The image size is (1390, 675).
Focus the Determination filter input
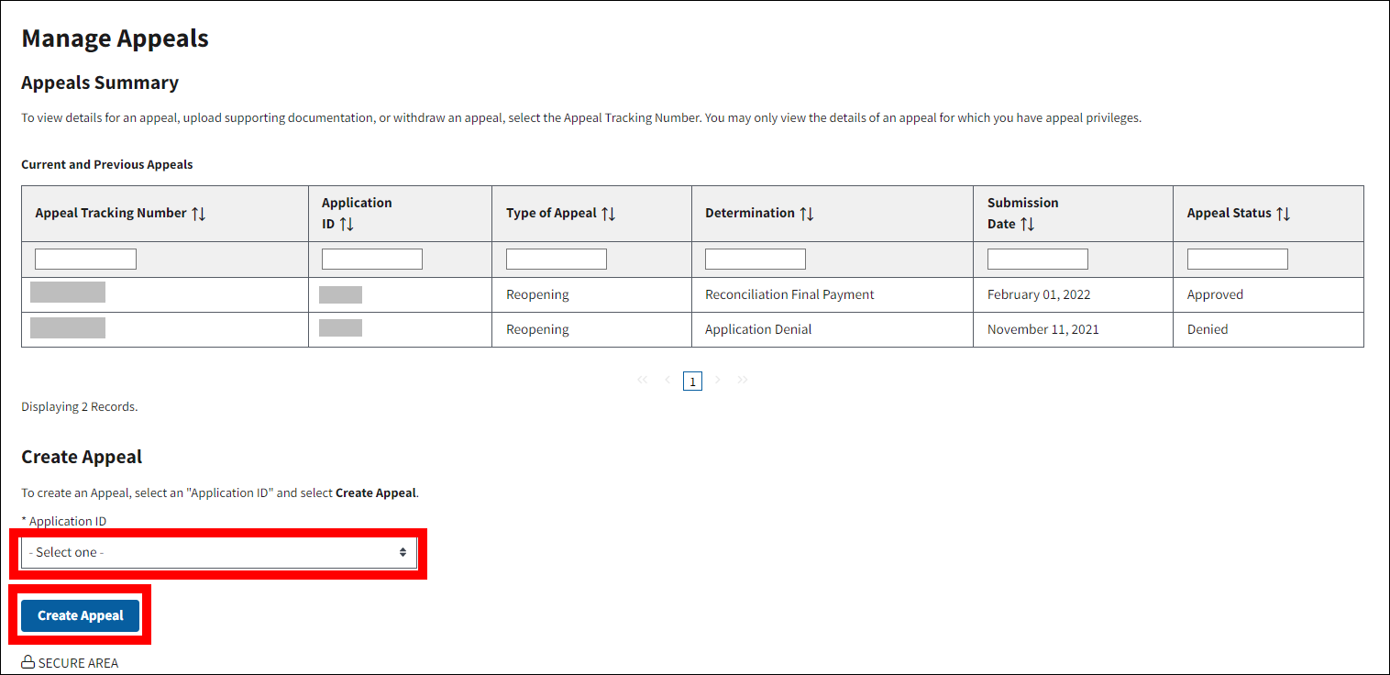[756, 260]
